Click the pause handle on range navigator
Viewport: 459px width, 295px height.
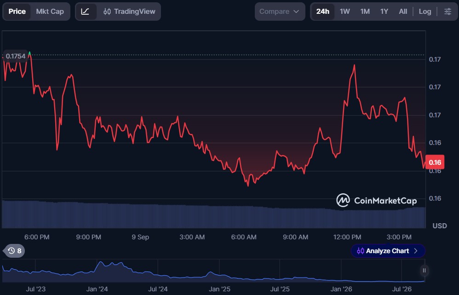(x=424, y=271)
